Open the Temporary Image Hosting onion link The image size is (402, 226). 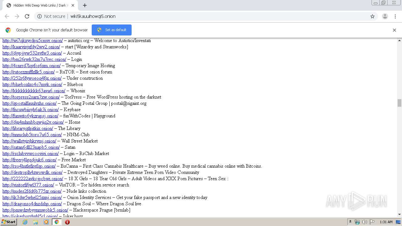point(31,66)
